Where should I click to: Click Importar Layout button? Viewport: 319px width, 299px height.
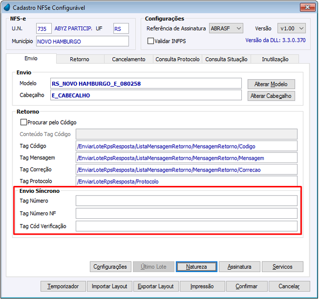tap(109, 286)
